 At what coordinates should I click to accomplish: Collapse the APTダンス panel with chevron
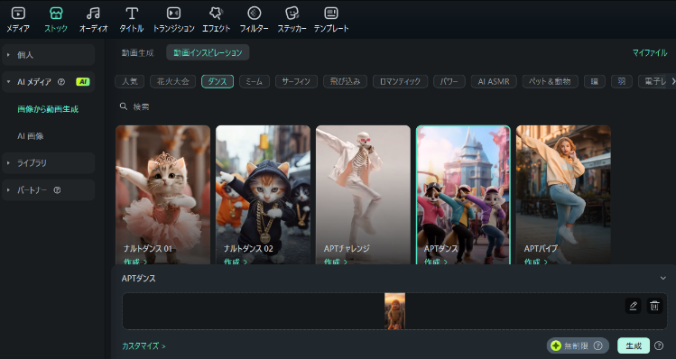pyautogui.click(x=663, y=279)
